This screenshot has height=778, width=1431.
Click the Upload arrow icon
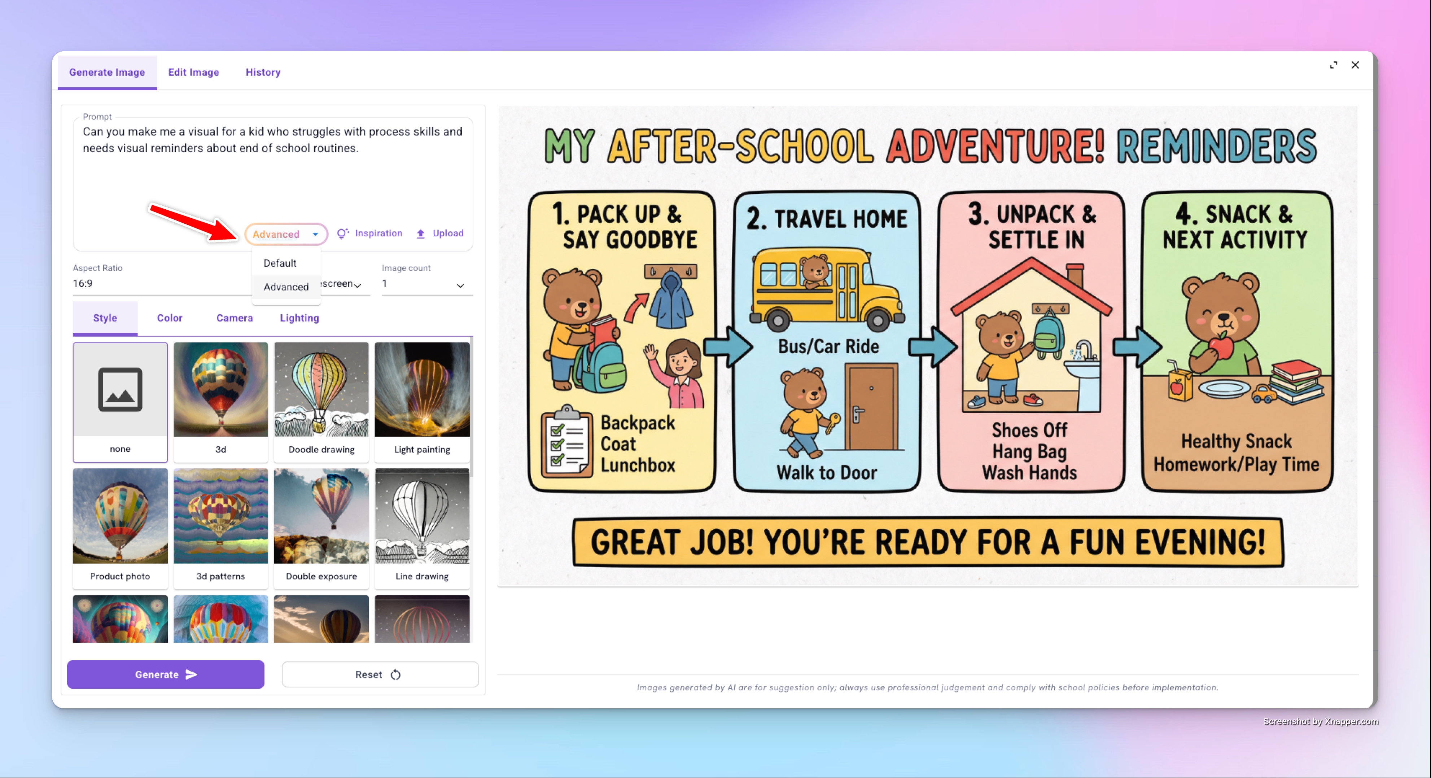point(420,234)
